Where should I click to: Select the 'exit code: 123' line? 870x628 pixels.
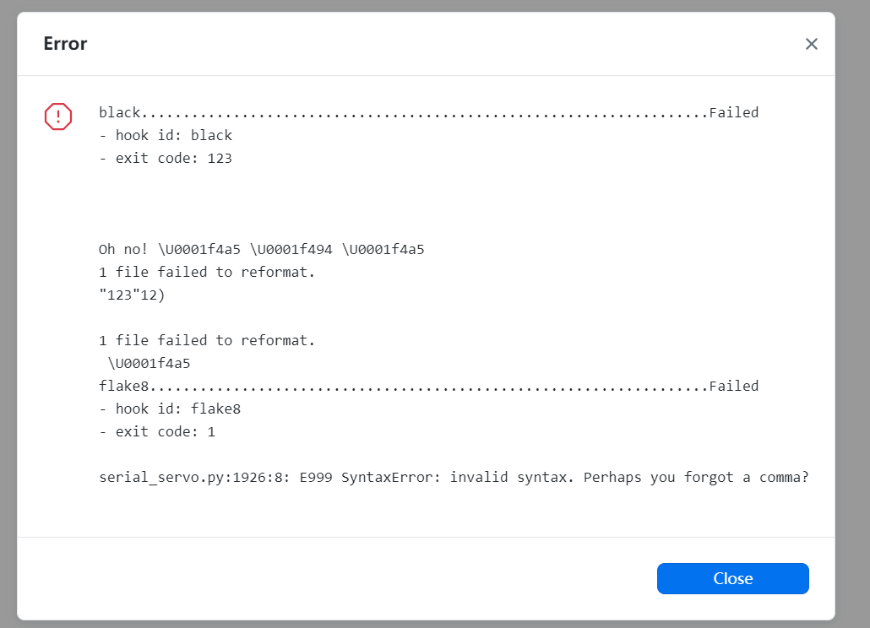[x=166, y=158]
